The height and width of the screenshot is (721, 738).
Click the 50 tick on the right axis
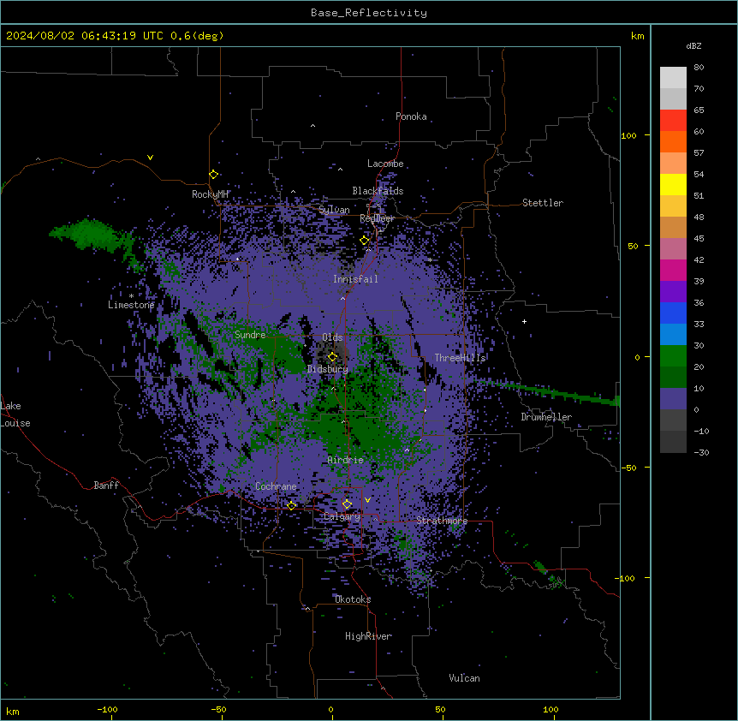tap(633, 246)
